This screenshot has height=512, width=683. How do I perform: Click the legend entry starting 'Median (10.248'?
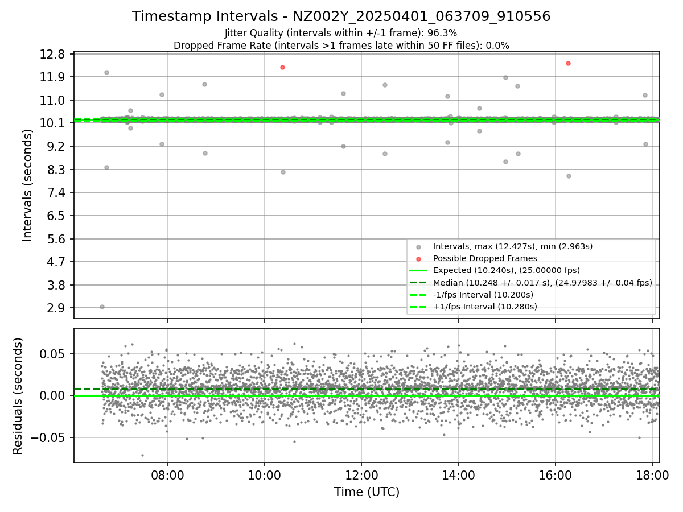542,283
